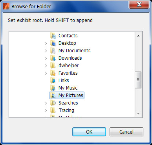Expand the My Documents tree node
The width and height of the screenshot is (152, 145).
pos(46,51)
